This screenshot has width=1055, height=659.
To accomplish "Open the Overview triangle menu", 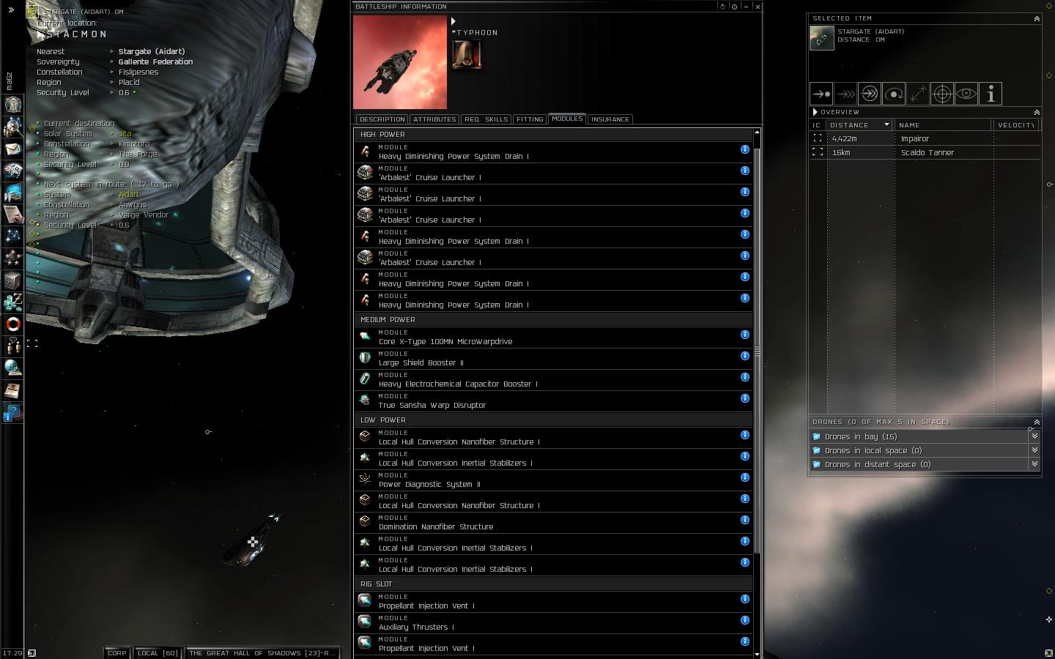I will click(815, 112).
